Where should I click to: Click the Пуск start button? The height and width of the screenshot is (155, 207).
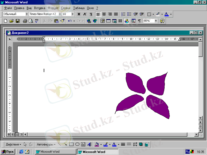8,152
